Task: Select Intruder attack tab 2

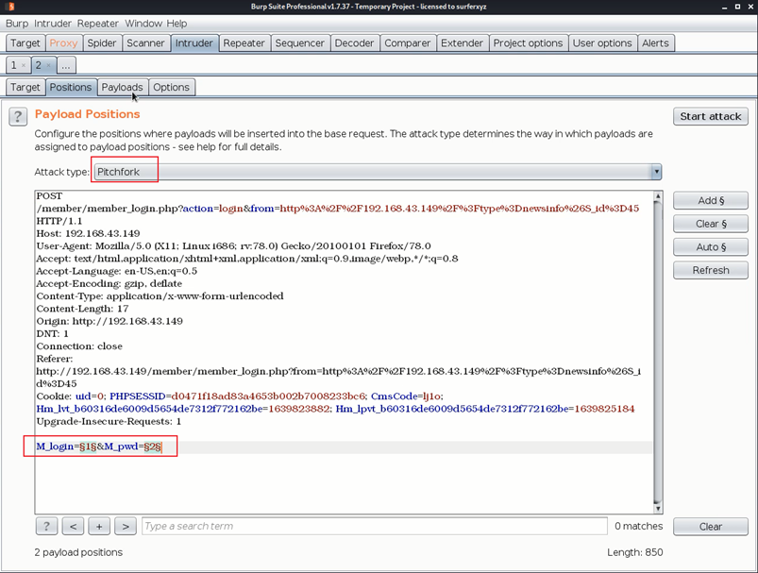Action: [39, 65]
